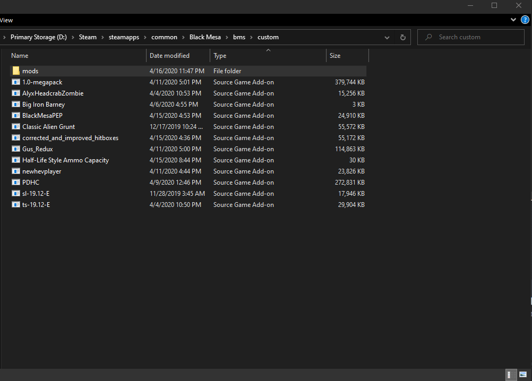Image resolution: width=532 pixels, height=381 pixels.
Task: Expand the chevron after bms breadcrumb
Action: coord(252,37)
